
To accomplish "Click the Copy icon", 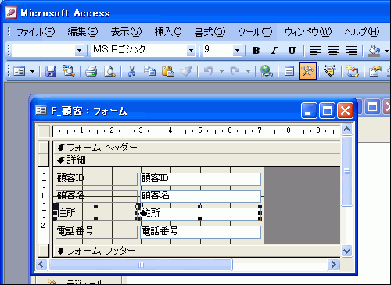I will (x=149, y=71).
